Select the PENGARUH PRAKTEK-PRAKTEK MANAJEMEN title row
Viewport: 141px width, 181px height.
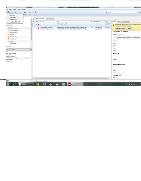[x=72, y=28]
